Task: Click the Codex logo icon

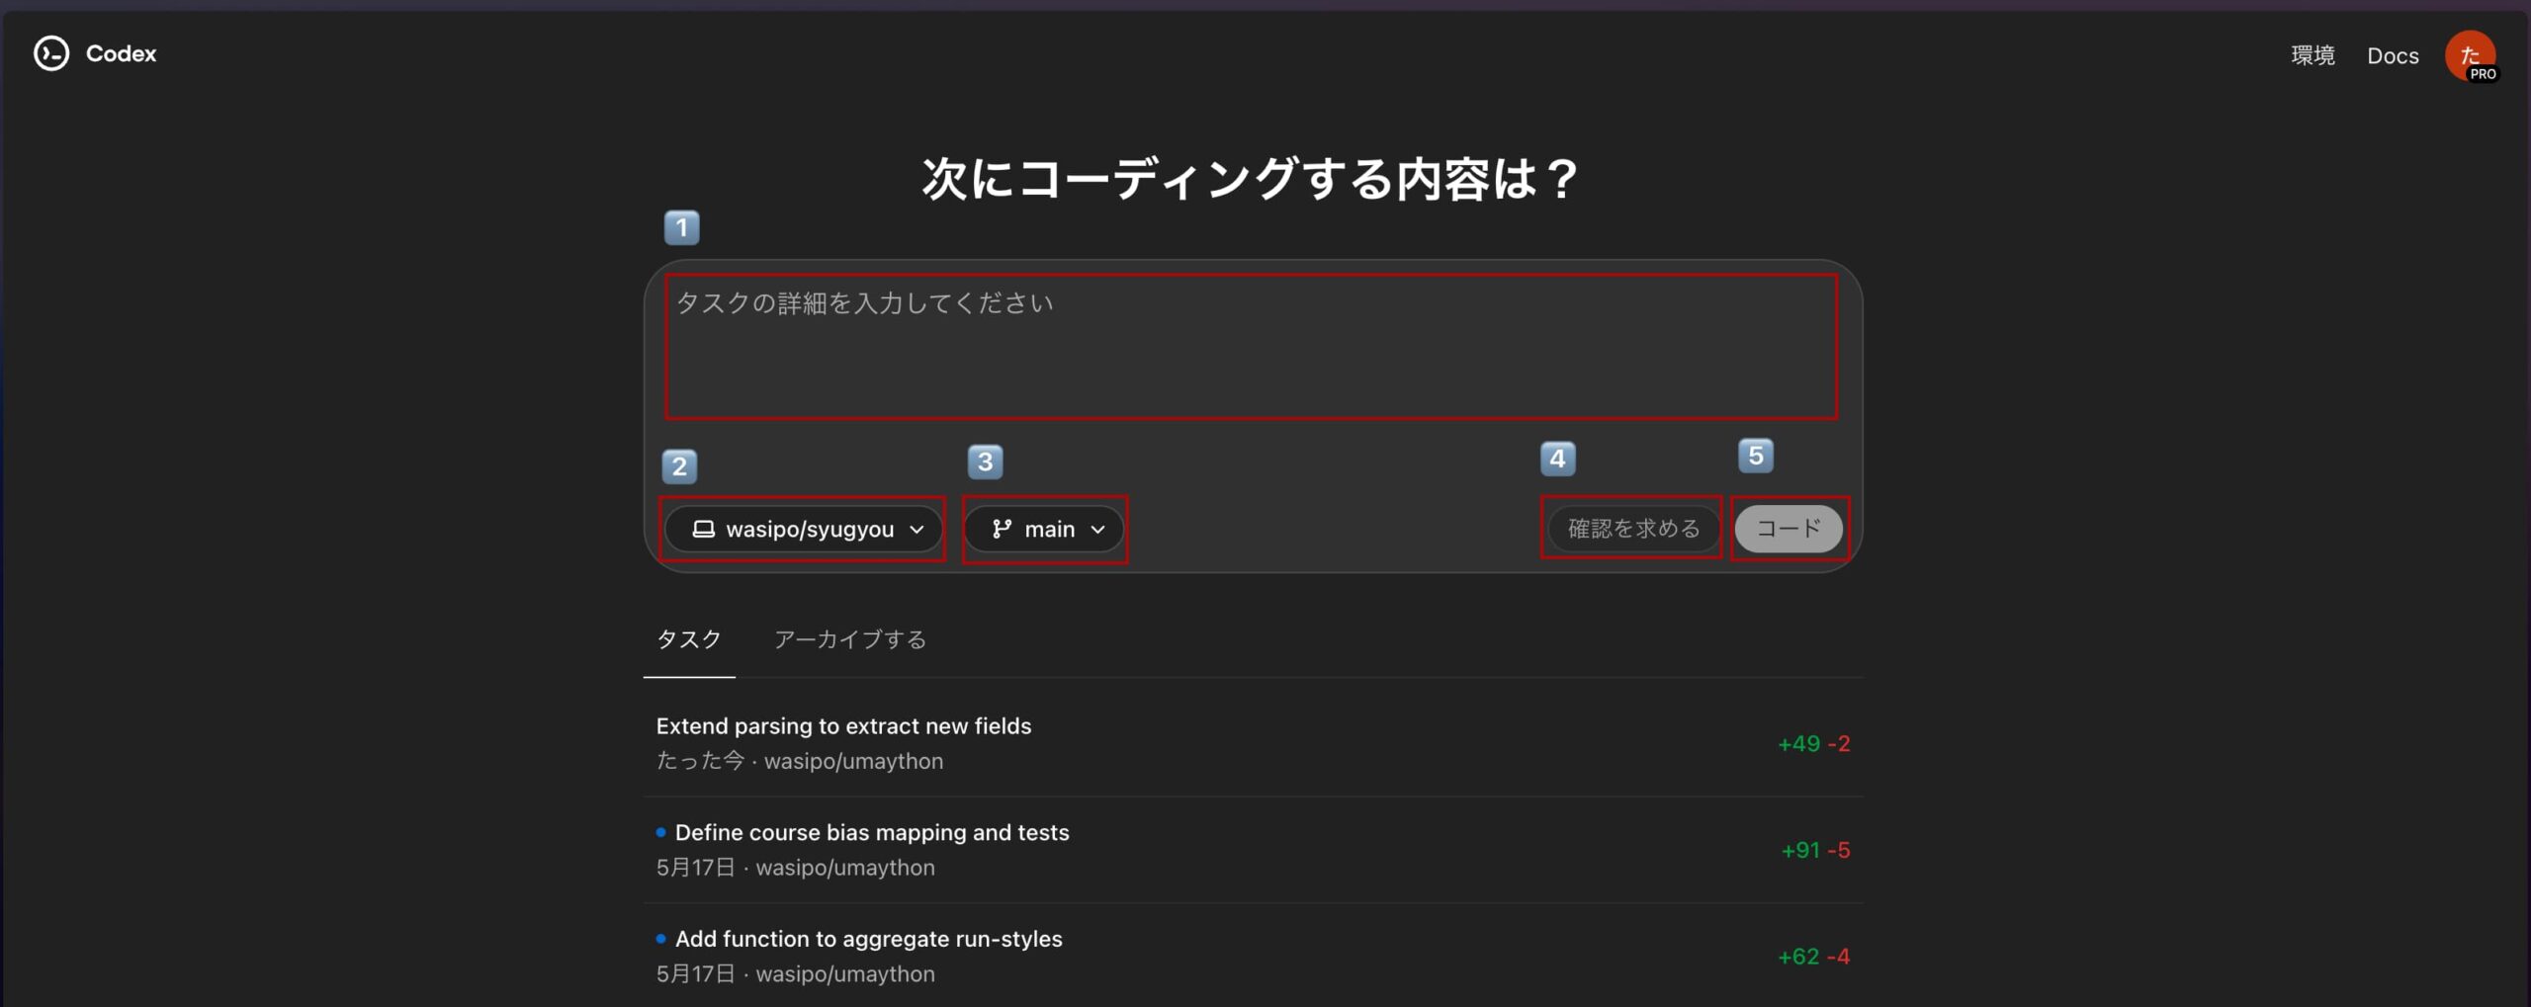Action: (51, 53)
